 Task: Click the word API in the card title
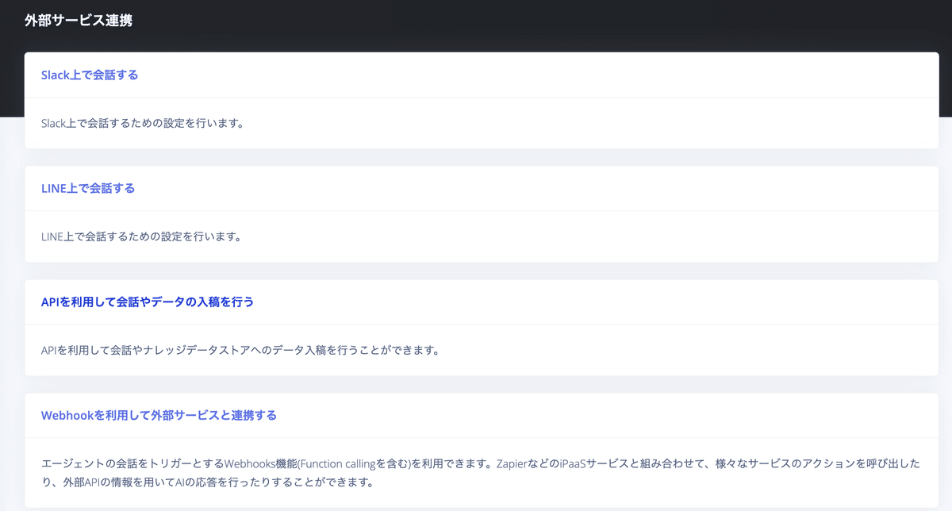tap(50, 302)
